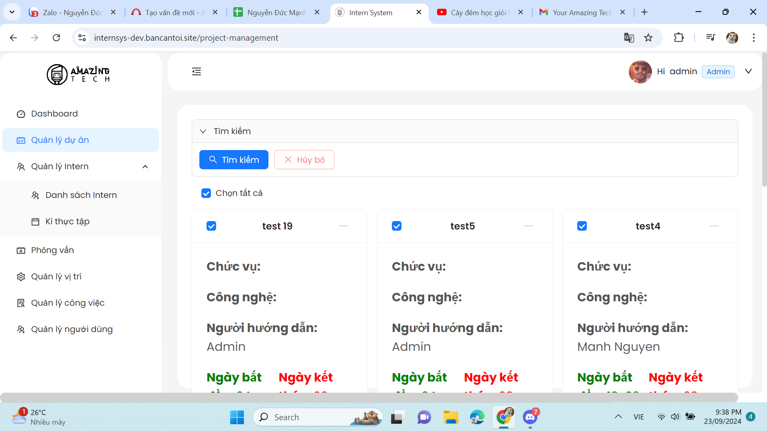The image size is (767, 431).
Task: Open Google Translate icon in address bar
Action: point(629,38)
